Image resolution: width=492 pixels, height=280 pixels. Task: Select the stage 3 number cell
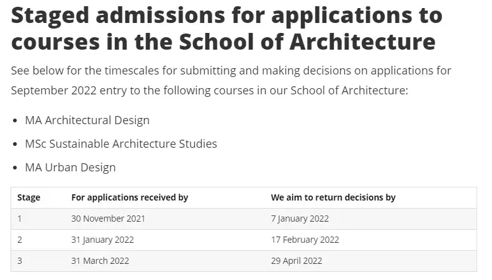pyautogui.click(x=20, y=261)
